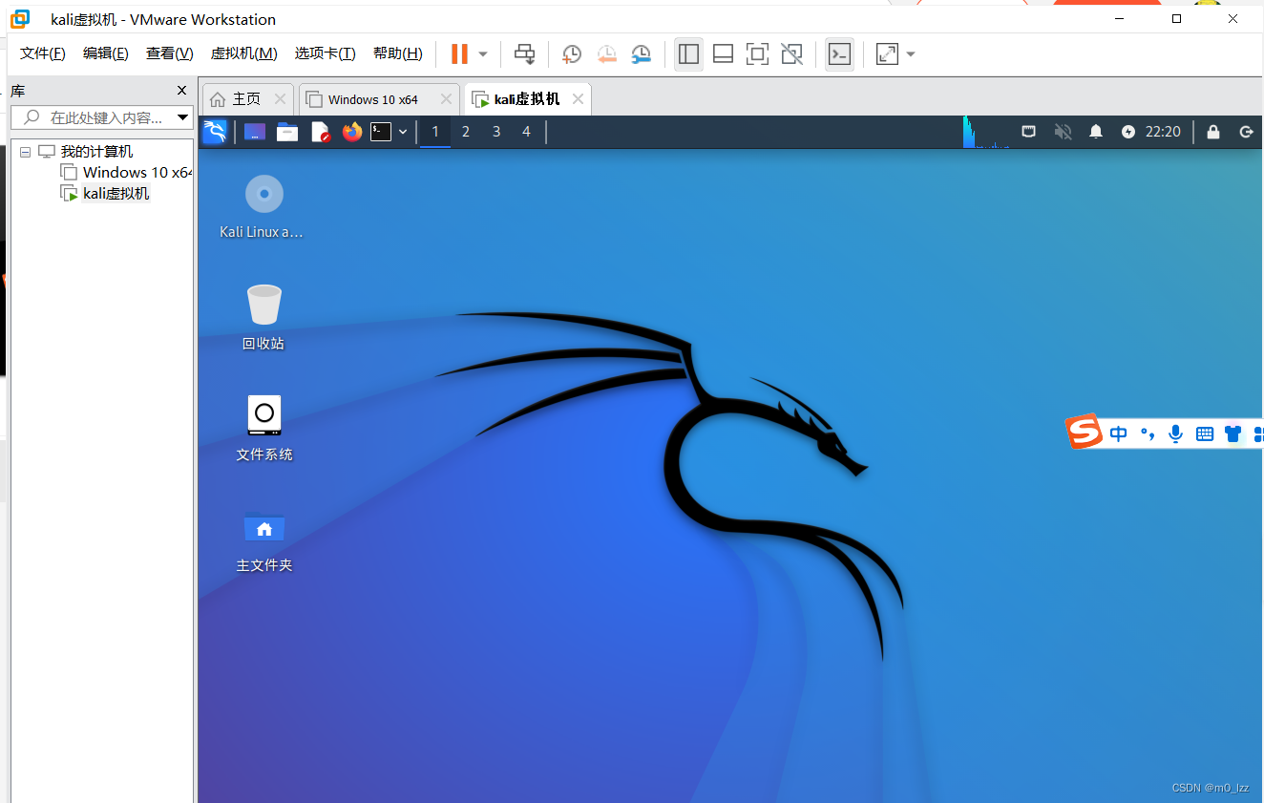Switch to workspace 2
Image resolution: width=1264 pixels, height=803 pixels.
click(466, 132)
